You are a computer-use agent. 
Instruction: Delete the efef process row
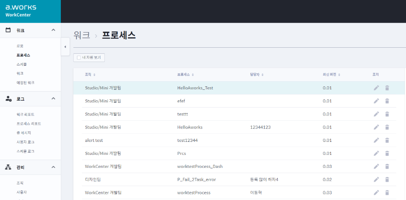387,101
